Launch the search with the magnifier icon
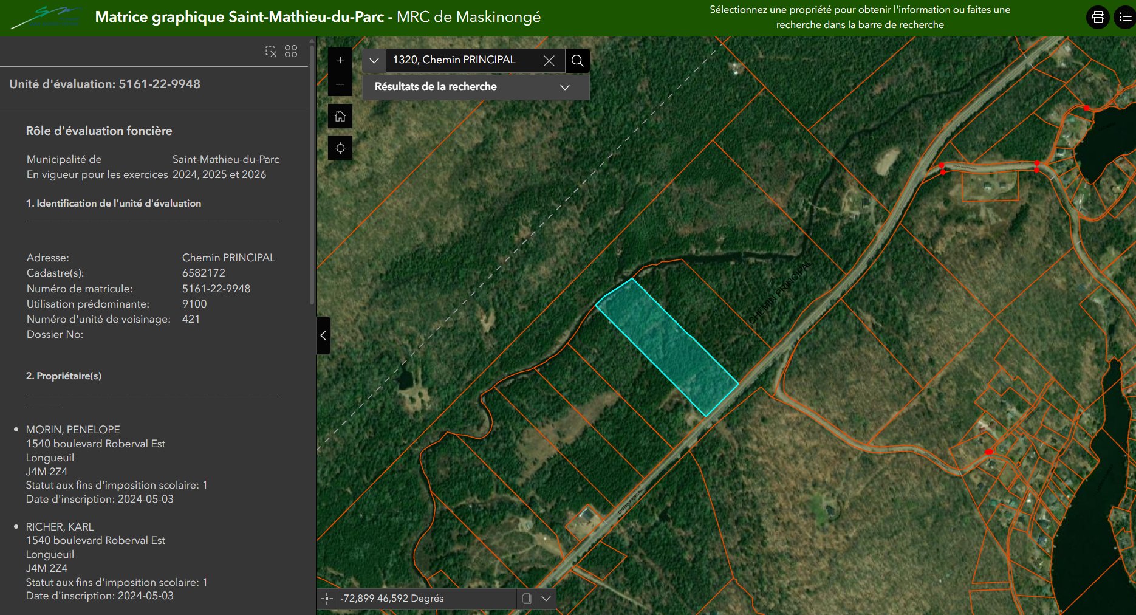The height and width of the screenshot is (615, 1136). [577, 61]
